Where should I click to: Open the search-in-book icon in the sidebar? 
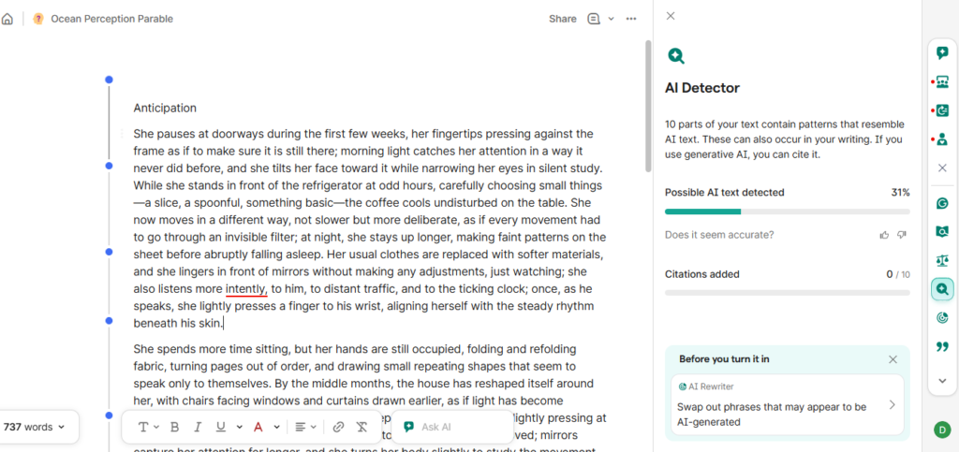coord(942,231)
